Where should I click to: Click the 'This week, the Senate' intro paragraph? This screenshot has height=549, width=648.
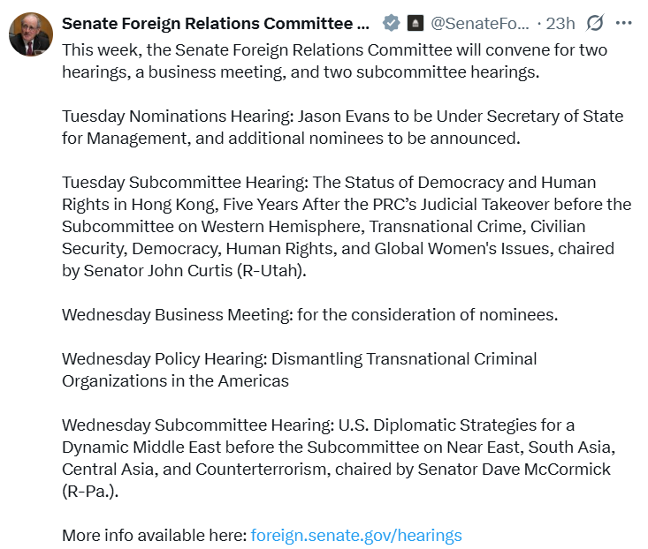click(x=334, y=61)
